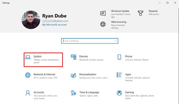
Task: Open Time & Language icon
Action: point(73,93)
